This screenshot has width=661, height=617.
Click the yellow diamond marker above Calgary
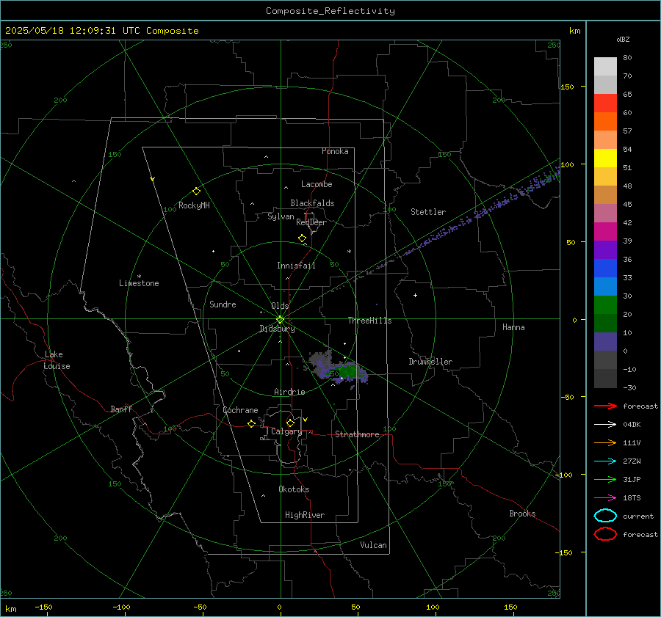[x=290, y=423]
